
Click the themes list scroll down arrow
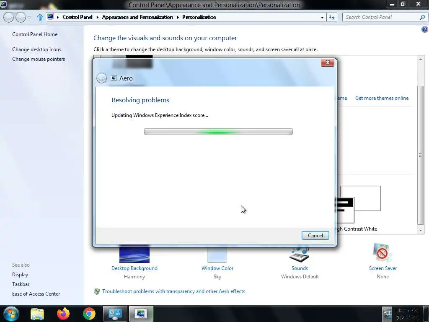[x=421, y=230]
